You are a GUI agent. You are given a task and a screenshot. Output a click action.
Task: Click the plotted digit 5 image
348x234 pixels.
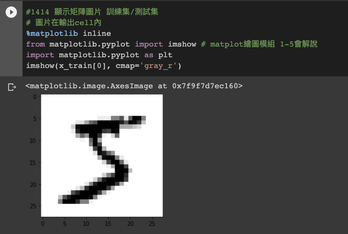coord(102,156)
